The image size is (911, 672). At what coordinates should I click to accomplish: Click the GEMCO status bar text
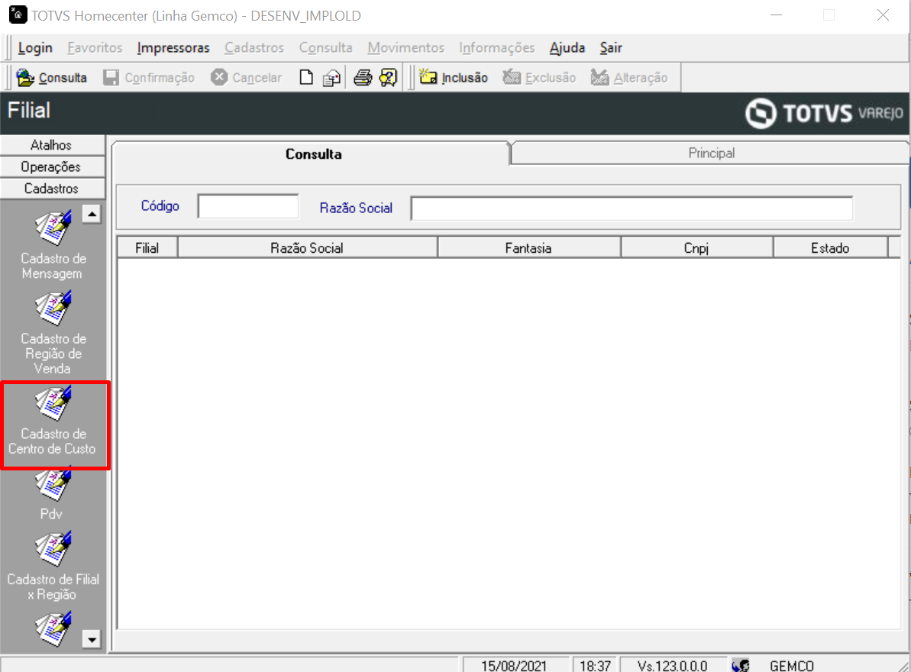pyautogui.click(x=792, y=666)
